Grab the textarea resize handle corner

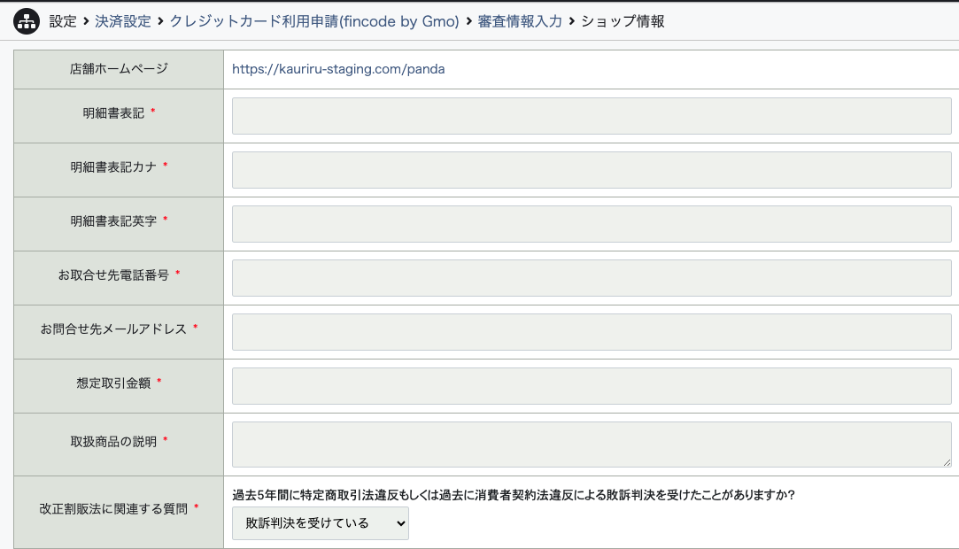[947, 462]
